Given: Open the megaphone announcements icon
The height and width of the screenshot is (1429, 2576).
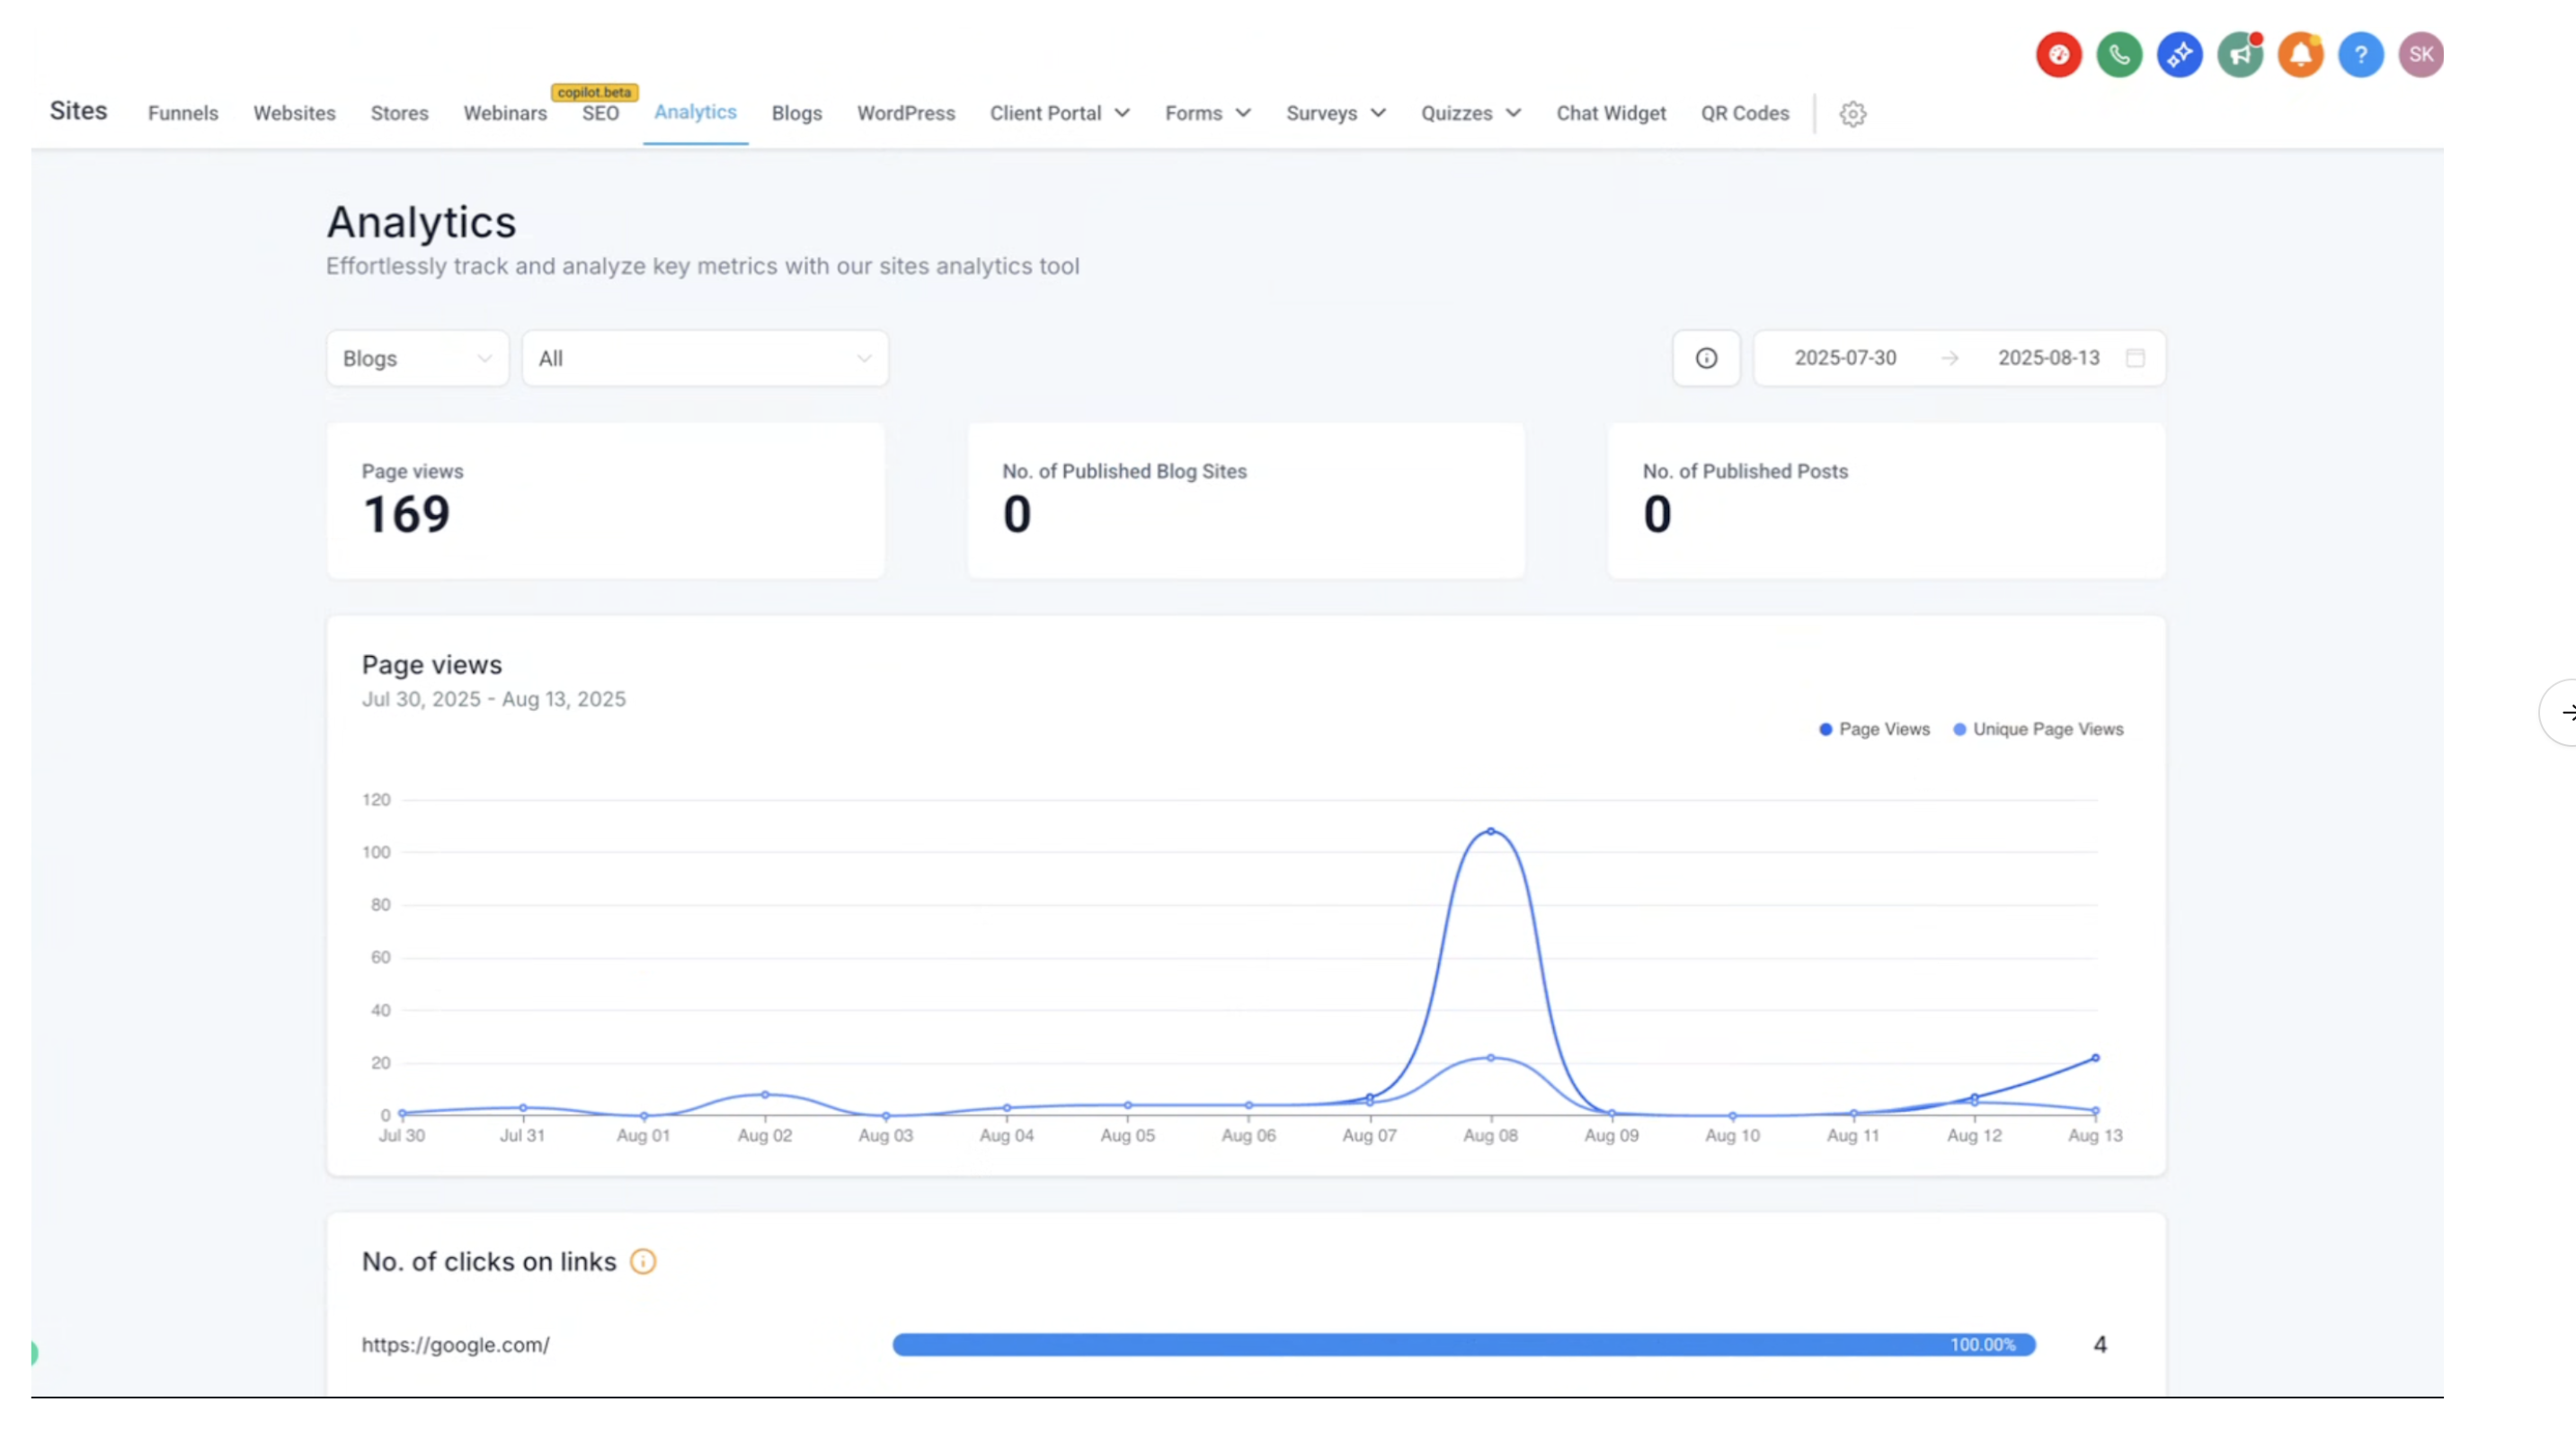Looking at the screenshot, I should click(2240, 54).
